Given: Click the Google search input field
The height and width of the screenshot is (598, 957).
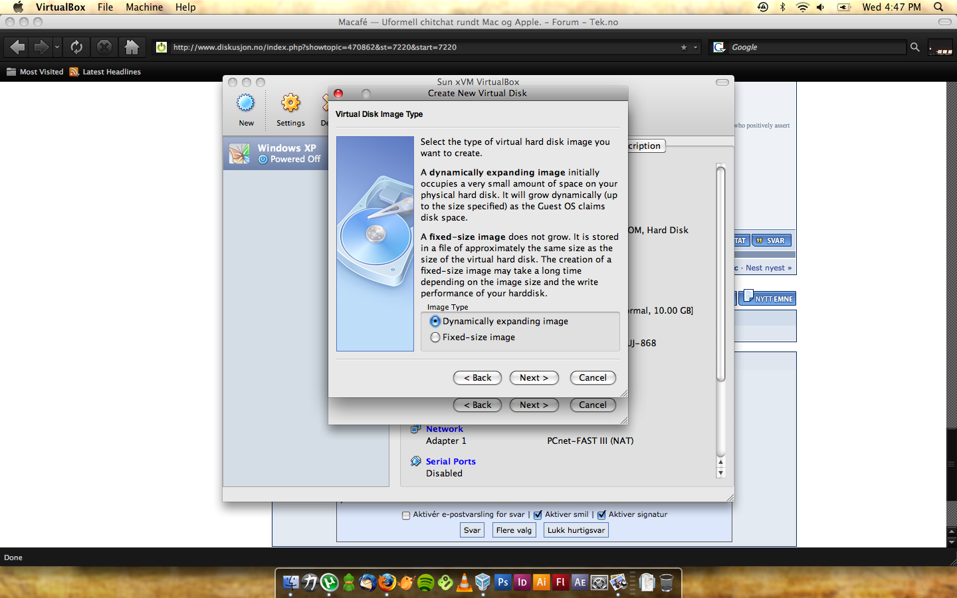Looking at the screenshot, I should [x=817, y=47].
